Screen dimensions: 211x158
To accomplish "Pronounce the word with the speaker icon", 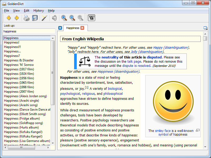I will point(54,18).
